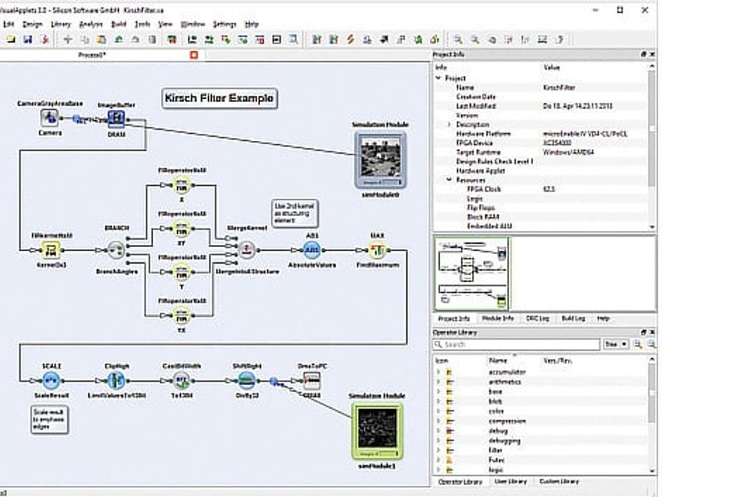Viewport: 745px width, 497px height.
Task: Click the yellow lightning bolt toolbar icon
Action: (350, 40)
